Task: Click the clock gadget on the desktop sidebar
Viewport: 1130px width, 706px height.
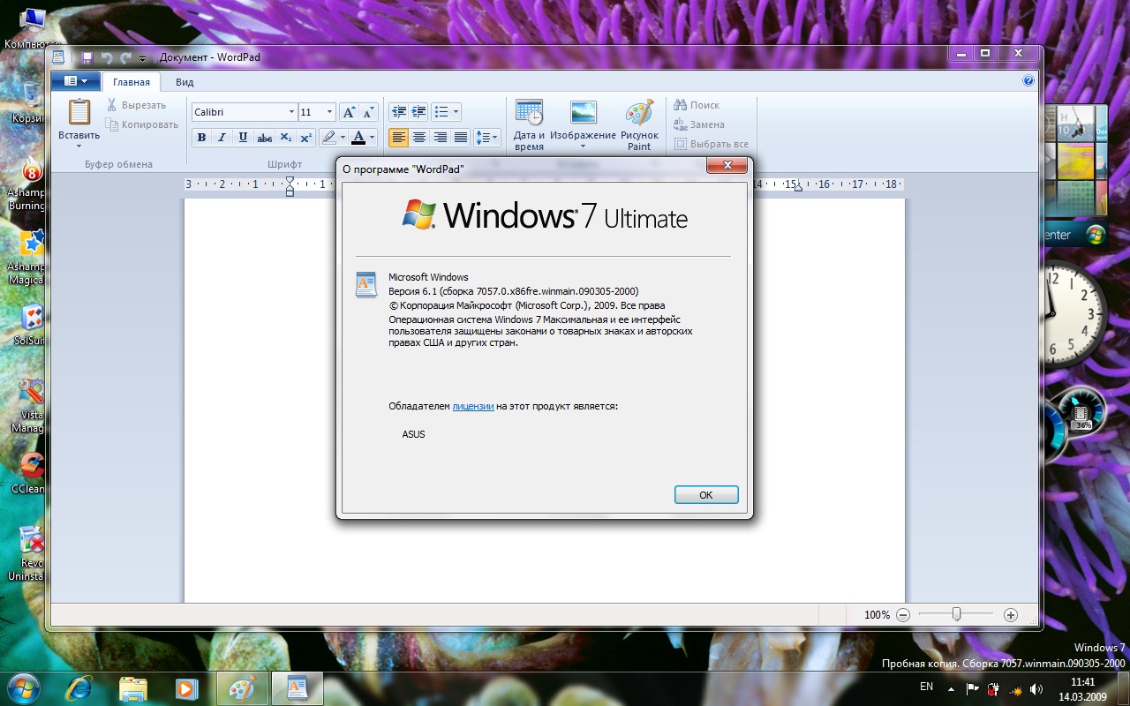Action: [x=1074, y=315]
